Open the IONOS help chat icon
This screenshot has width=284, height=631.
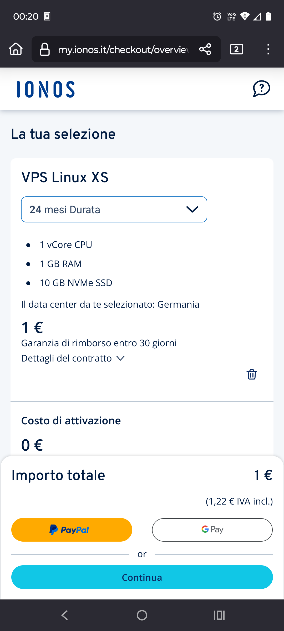(261, 89)
